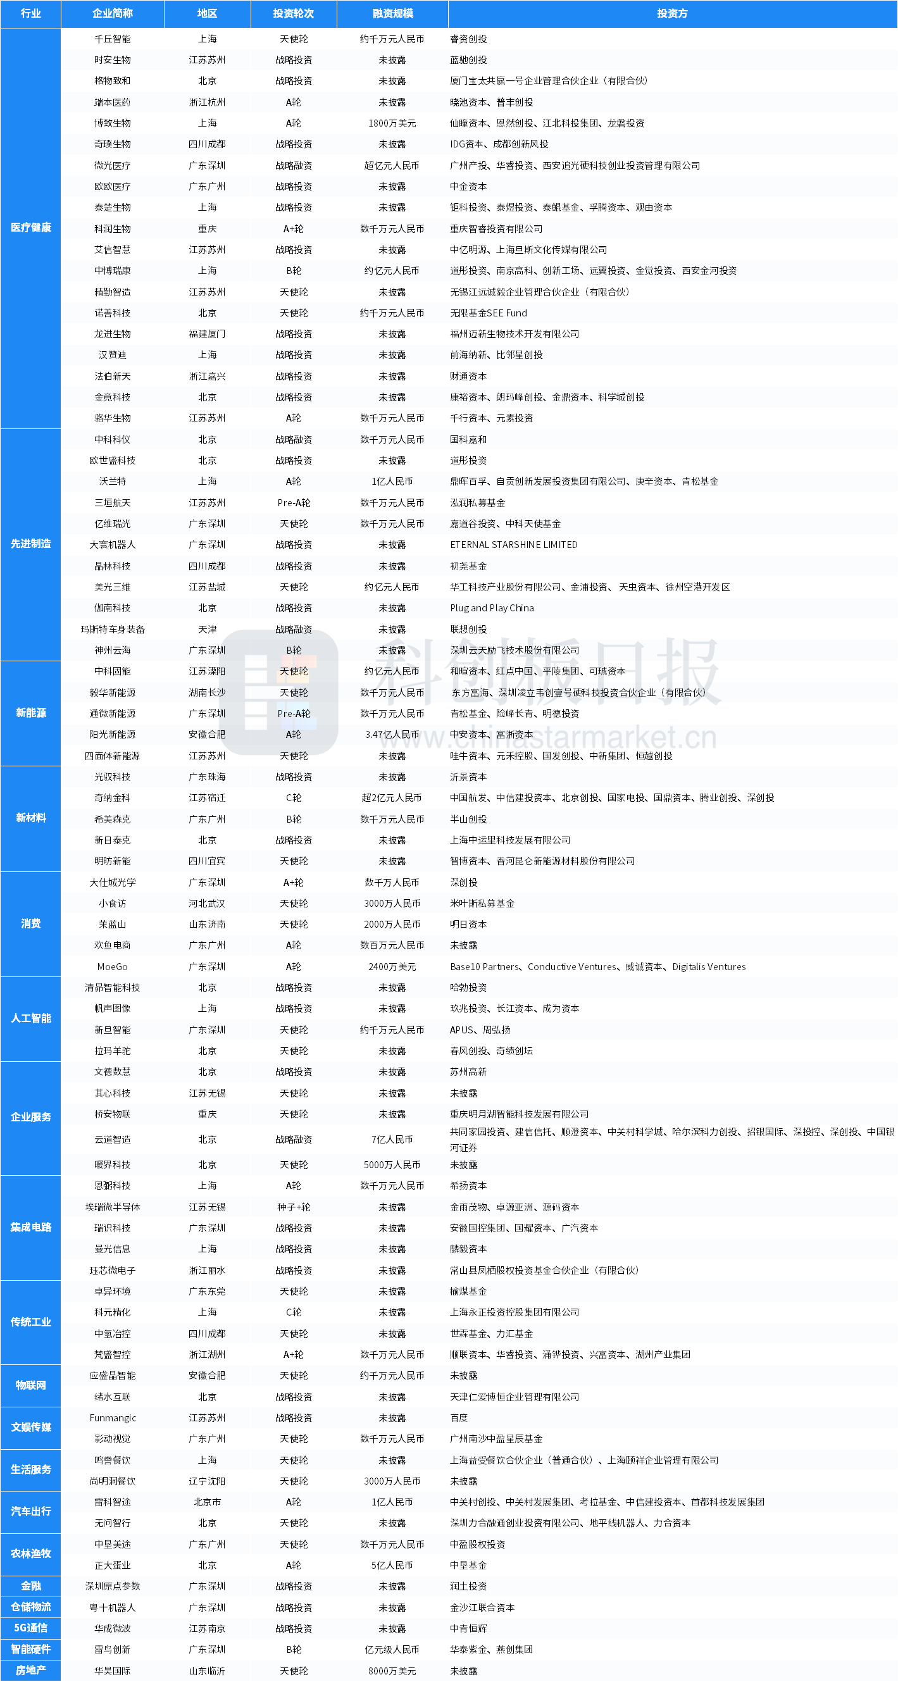
Task: Select the 仓储物流 industry cell
Action: [31, 1607]
